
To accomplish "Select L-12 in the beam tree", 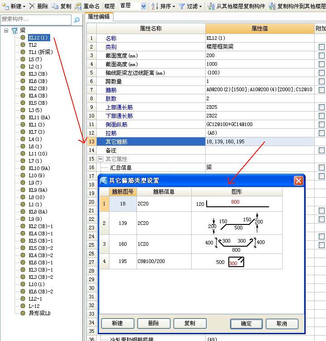I will pos(34,306).
